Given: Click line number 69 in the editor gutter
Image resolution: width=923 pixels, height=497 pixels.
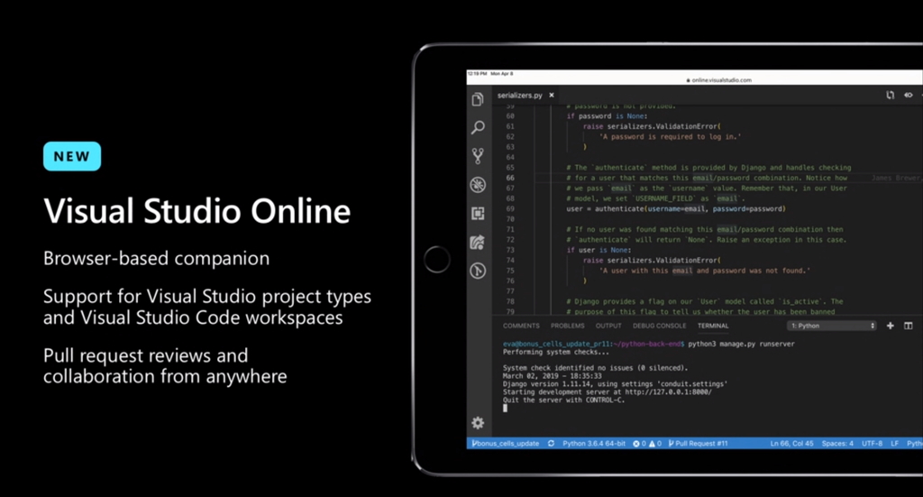Looking at the screenshot, I should click(510, 208).
